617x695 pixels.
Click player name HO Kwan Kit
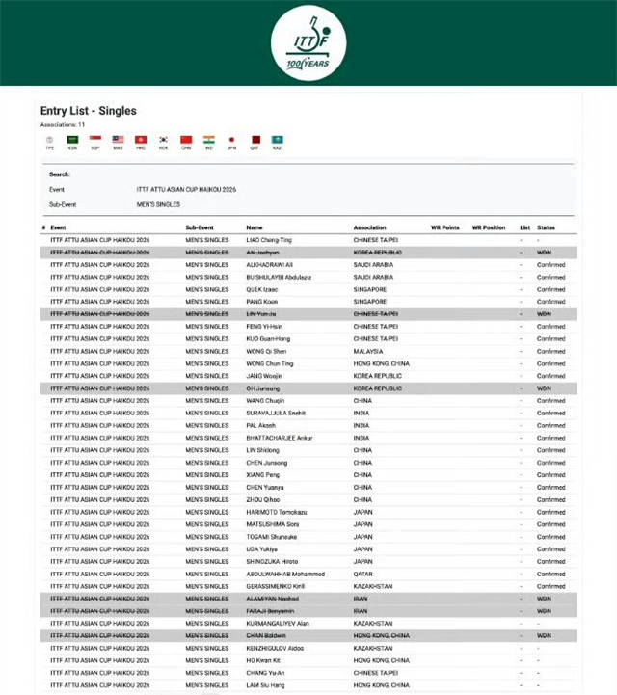point(263,660)
